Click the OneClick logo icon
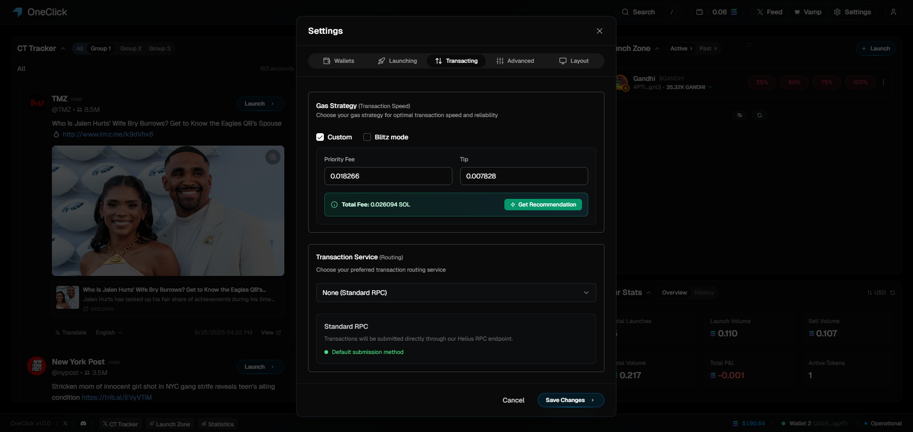913x432 pixels. [x=18, y=12]
